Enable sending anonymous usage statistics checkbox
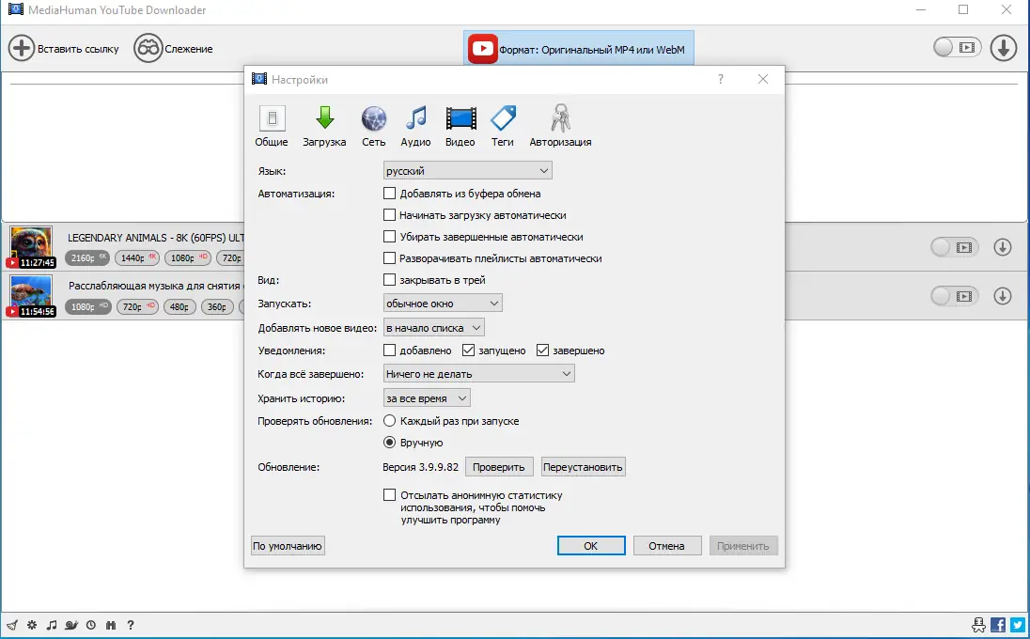1030x639 pixels. click(x=389, y=495)
